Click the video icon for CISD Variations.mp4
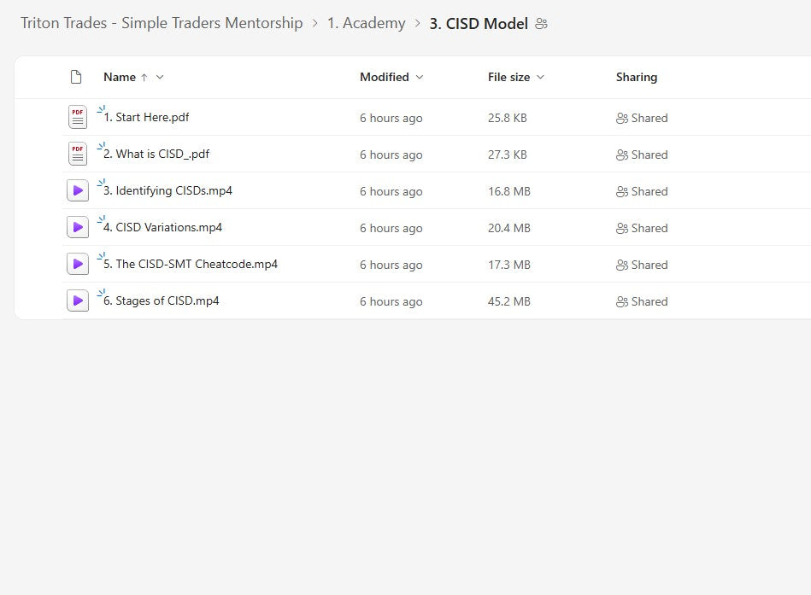 78,228
